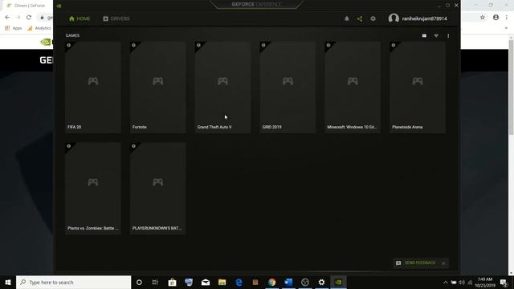
Task: Open the Action Center notifications
Action: tap(504, 283)
